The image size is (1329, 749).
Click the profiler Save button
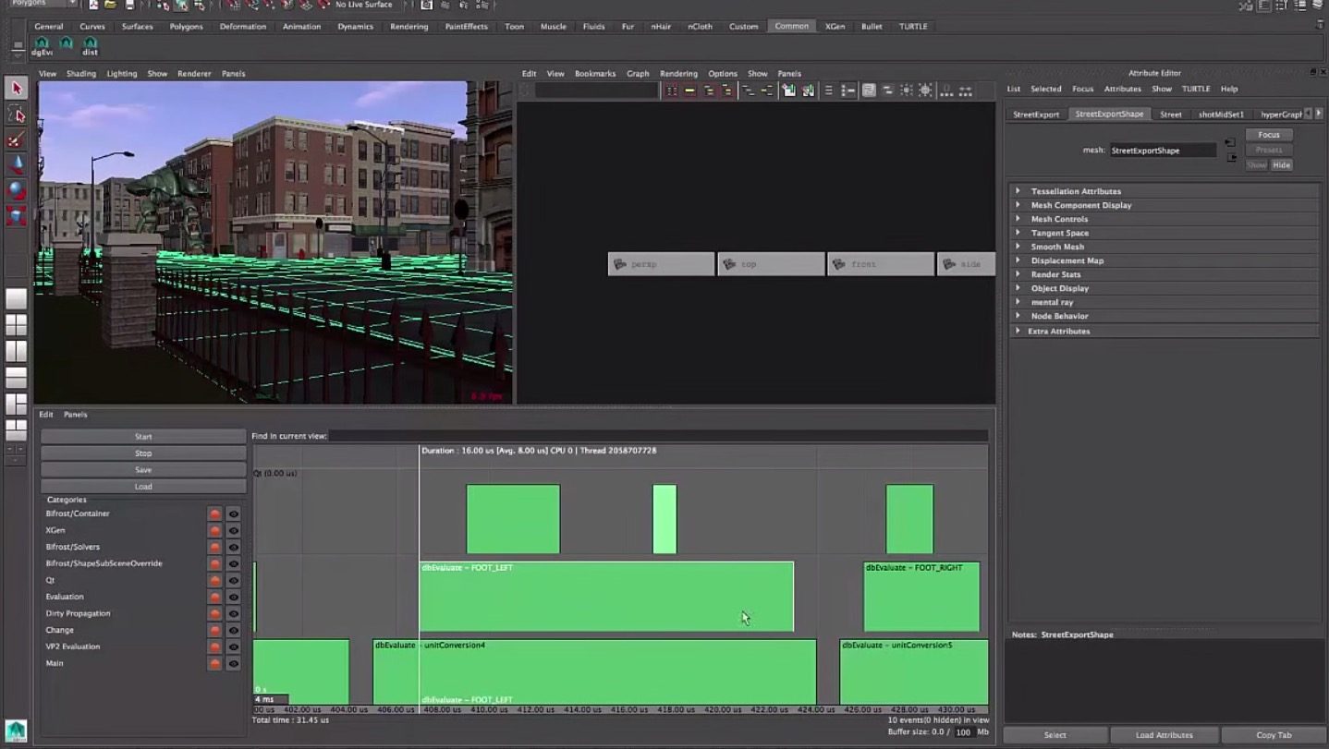tap(143, 470)
